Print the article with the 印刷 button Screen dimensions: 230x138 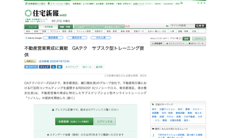[x=99, y=67]
